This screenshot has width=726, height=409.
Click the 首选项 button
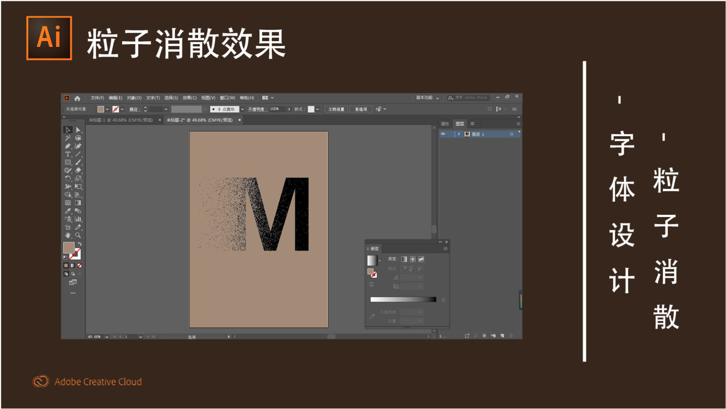click(360, 109)
